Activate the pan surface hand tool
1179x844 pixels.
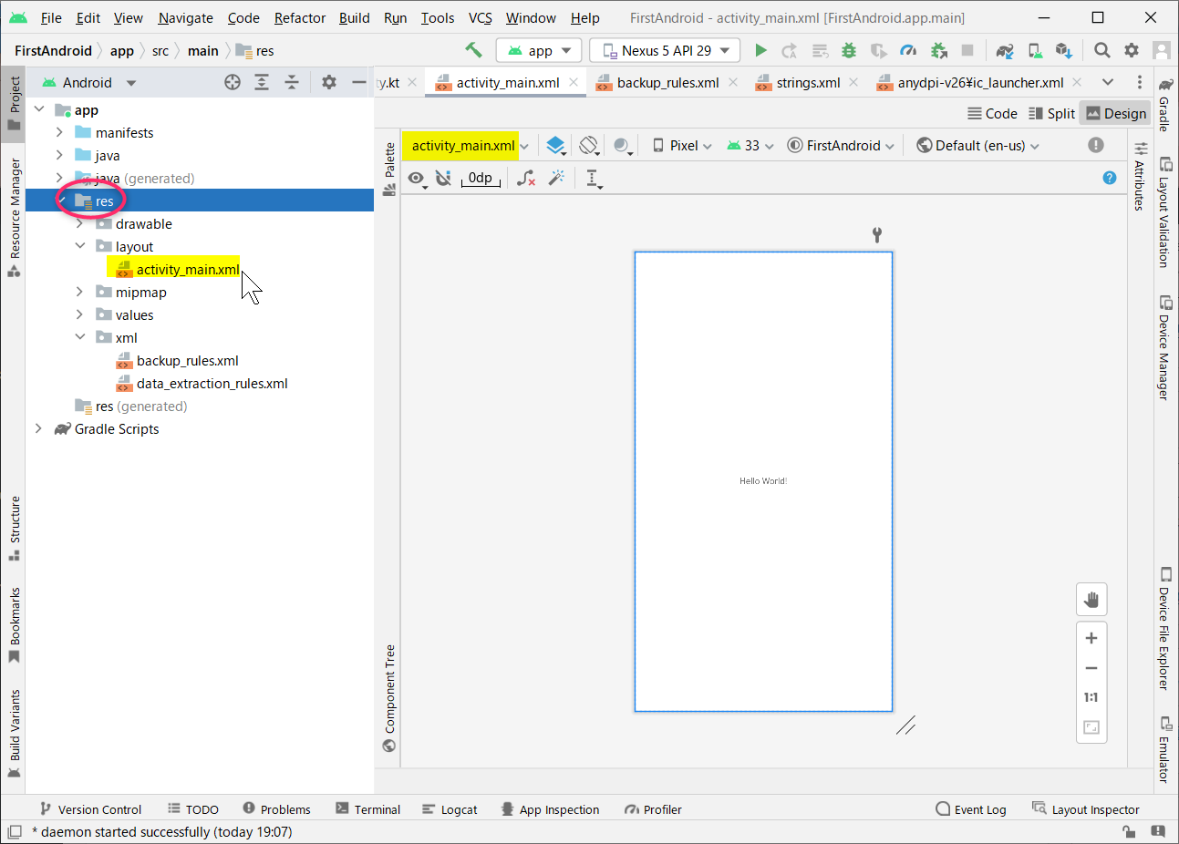tap(1091, 599)
